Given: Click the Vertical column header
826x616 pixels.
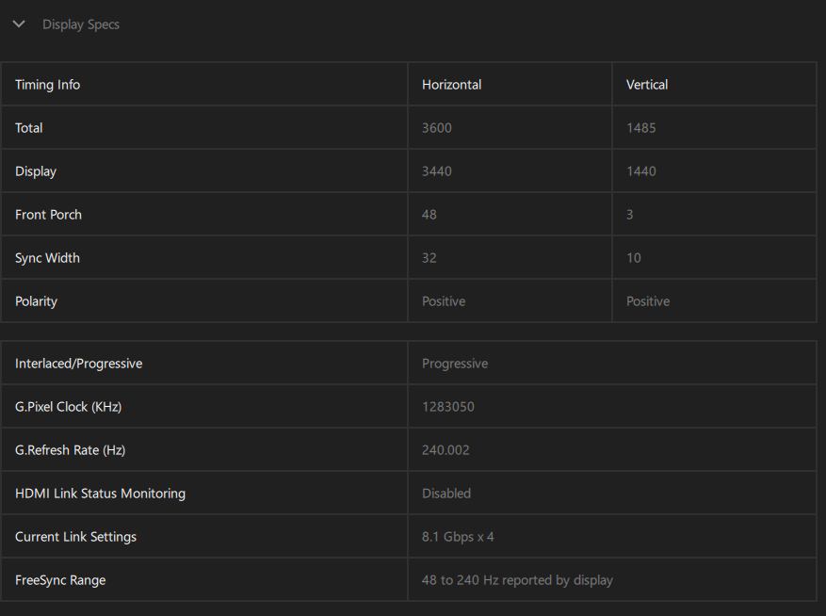Looking at the screenshot, I should [647, 85].
